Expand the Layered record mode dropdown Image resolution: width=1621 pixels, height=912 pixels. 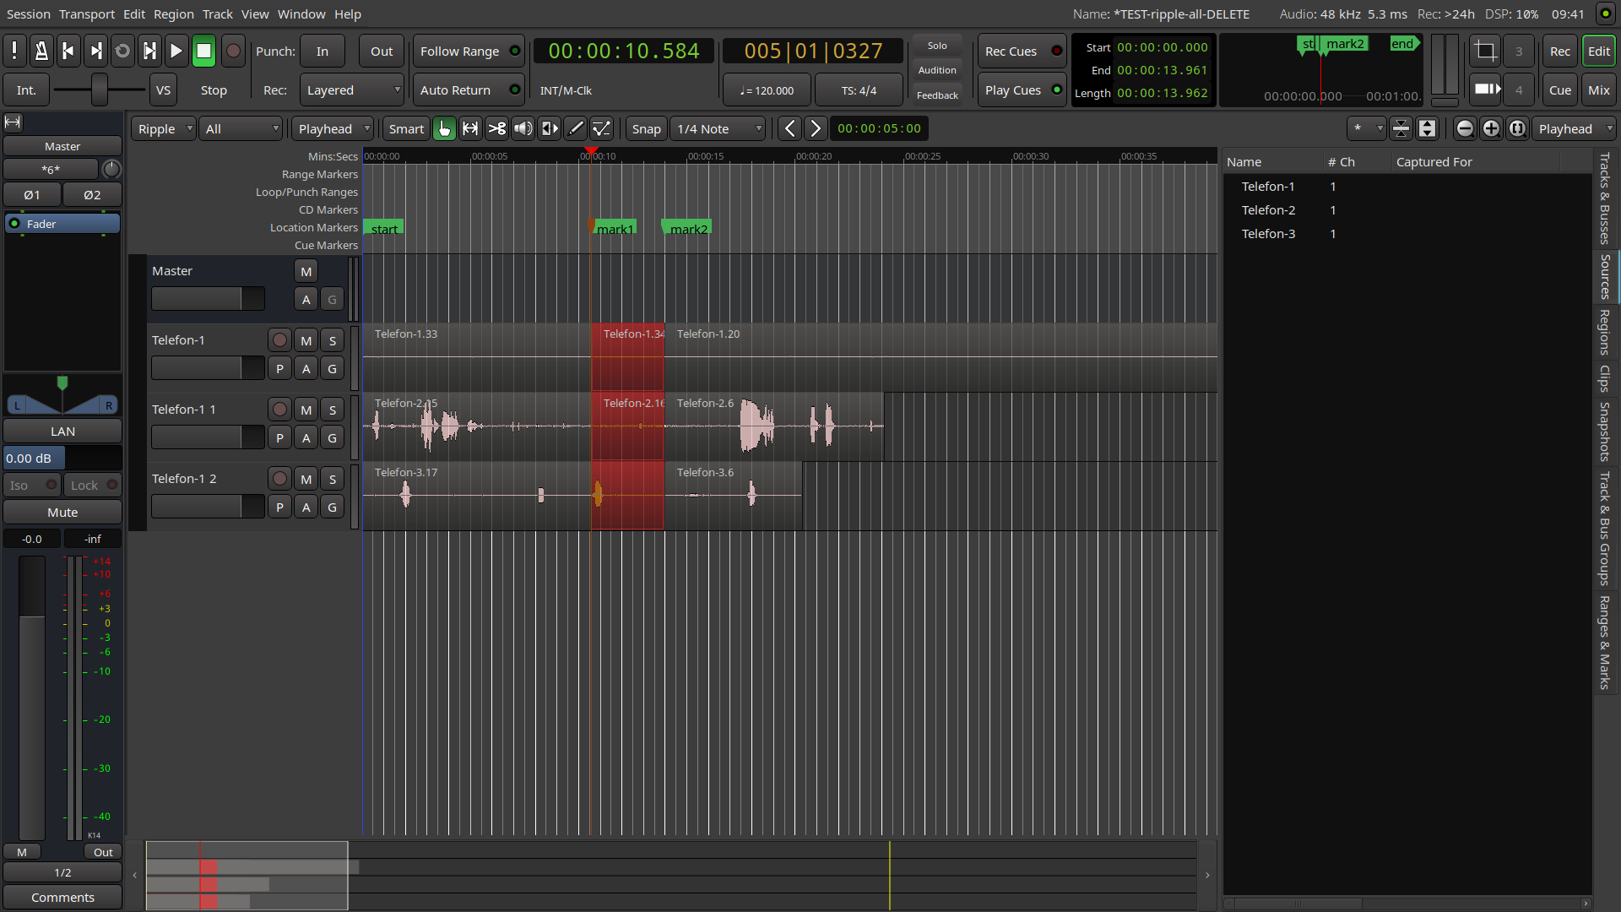(x=352, y=90)
